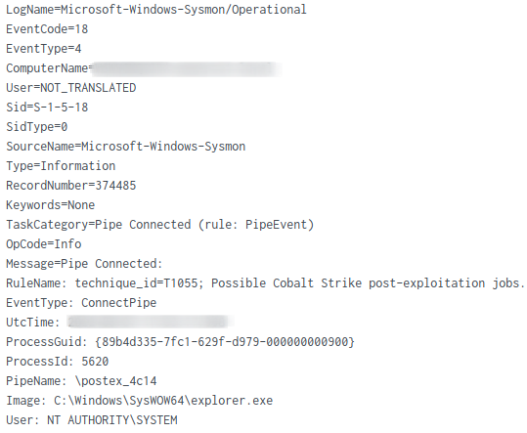This screenshot has width=527, height=433.
Task: Click the Image path explorer.exe line
Action: 140,401
